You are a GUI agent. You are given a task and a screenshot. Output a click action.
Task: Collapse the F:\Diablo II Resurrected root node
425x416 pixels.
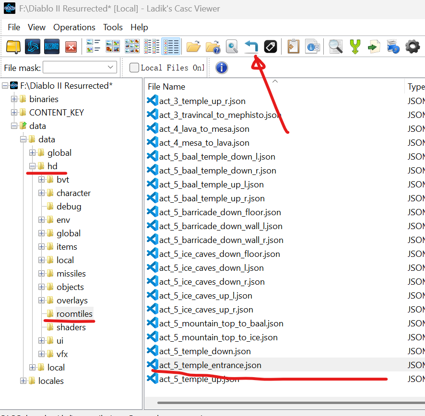pos(5,86)
